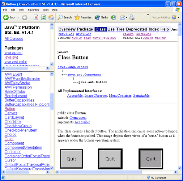Click the main content horizontal scrollbar thumb

[101, 172]
